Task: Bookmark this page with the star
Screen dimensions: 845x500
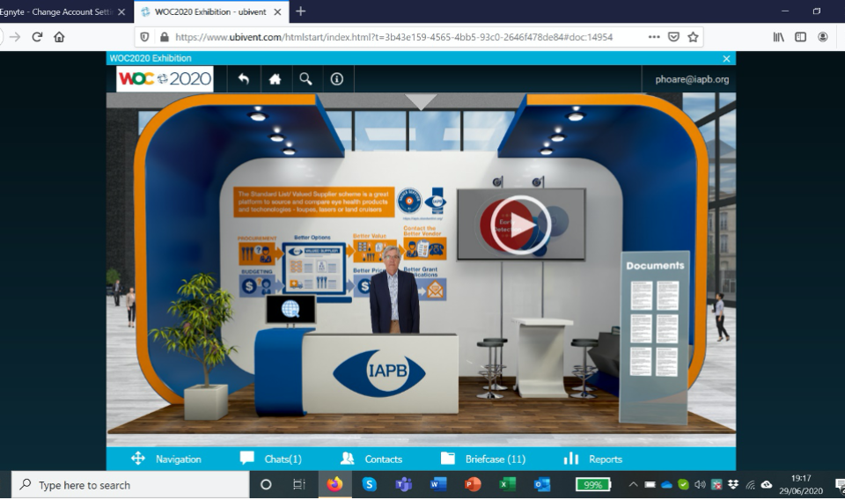Action: (x=693, y=37)
